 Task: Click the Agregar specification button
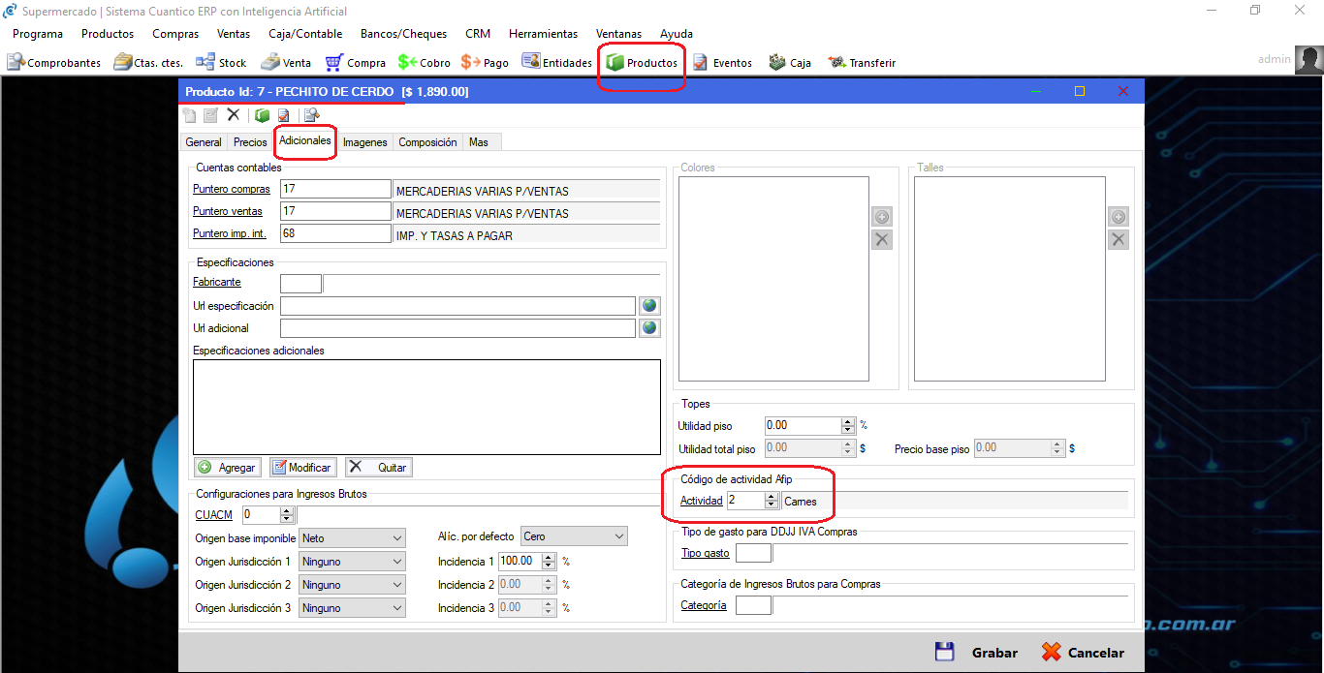click(x=228, y=467)
